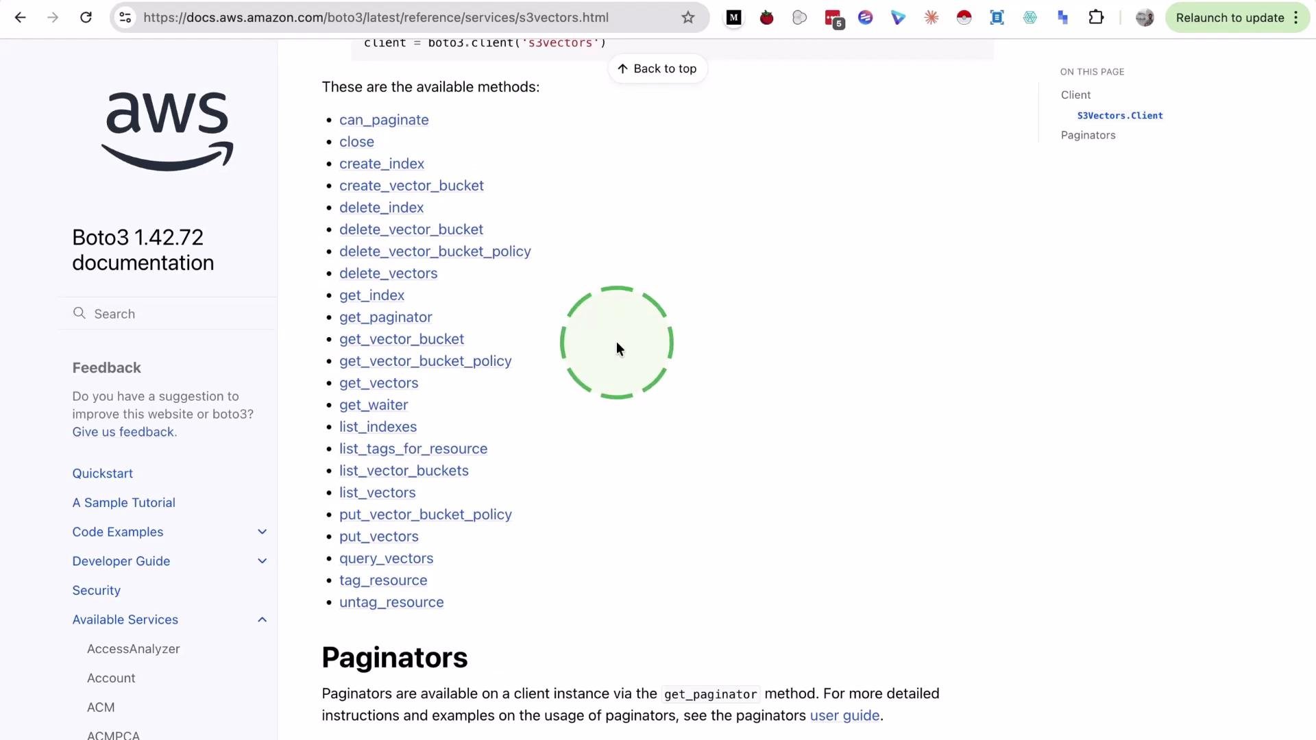Screen dimensions: 1316x740
Task: Bookmark this page with the star icon
Action: [x=688, y=18]
